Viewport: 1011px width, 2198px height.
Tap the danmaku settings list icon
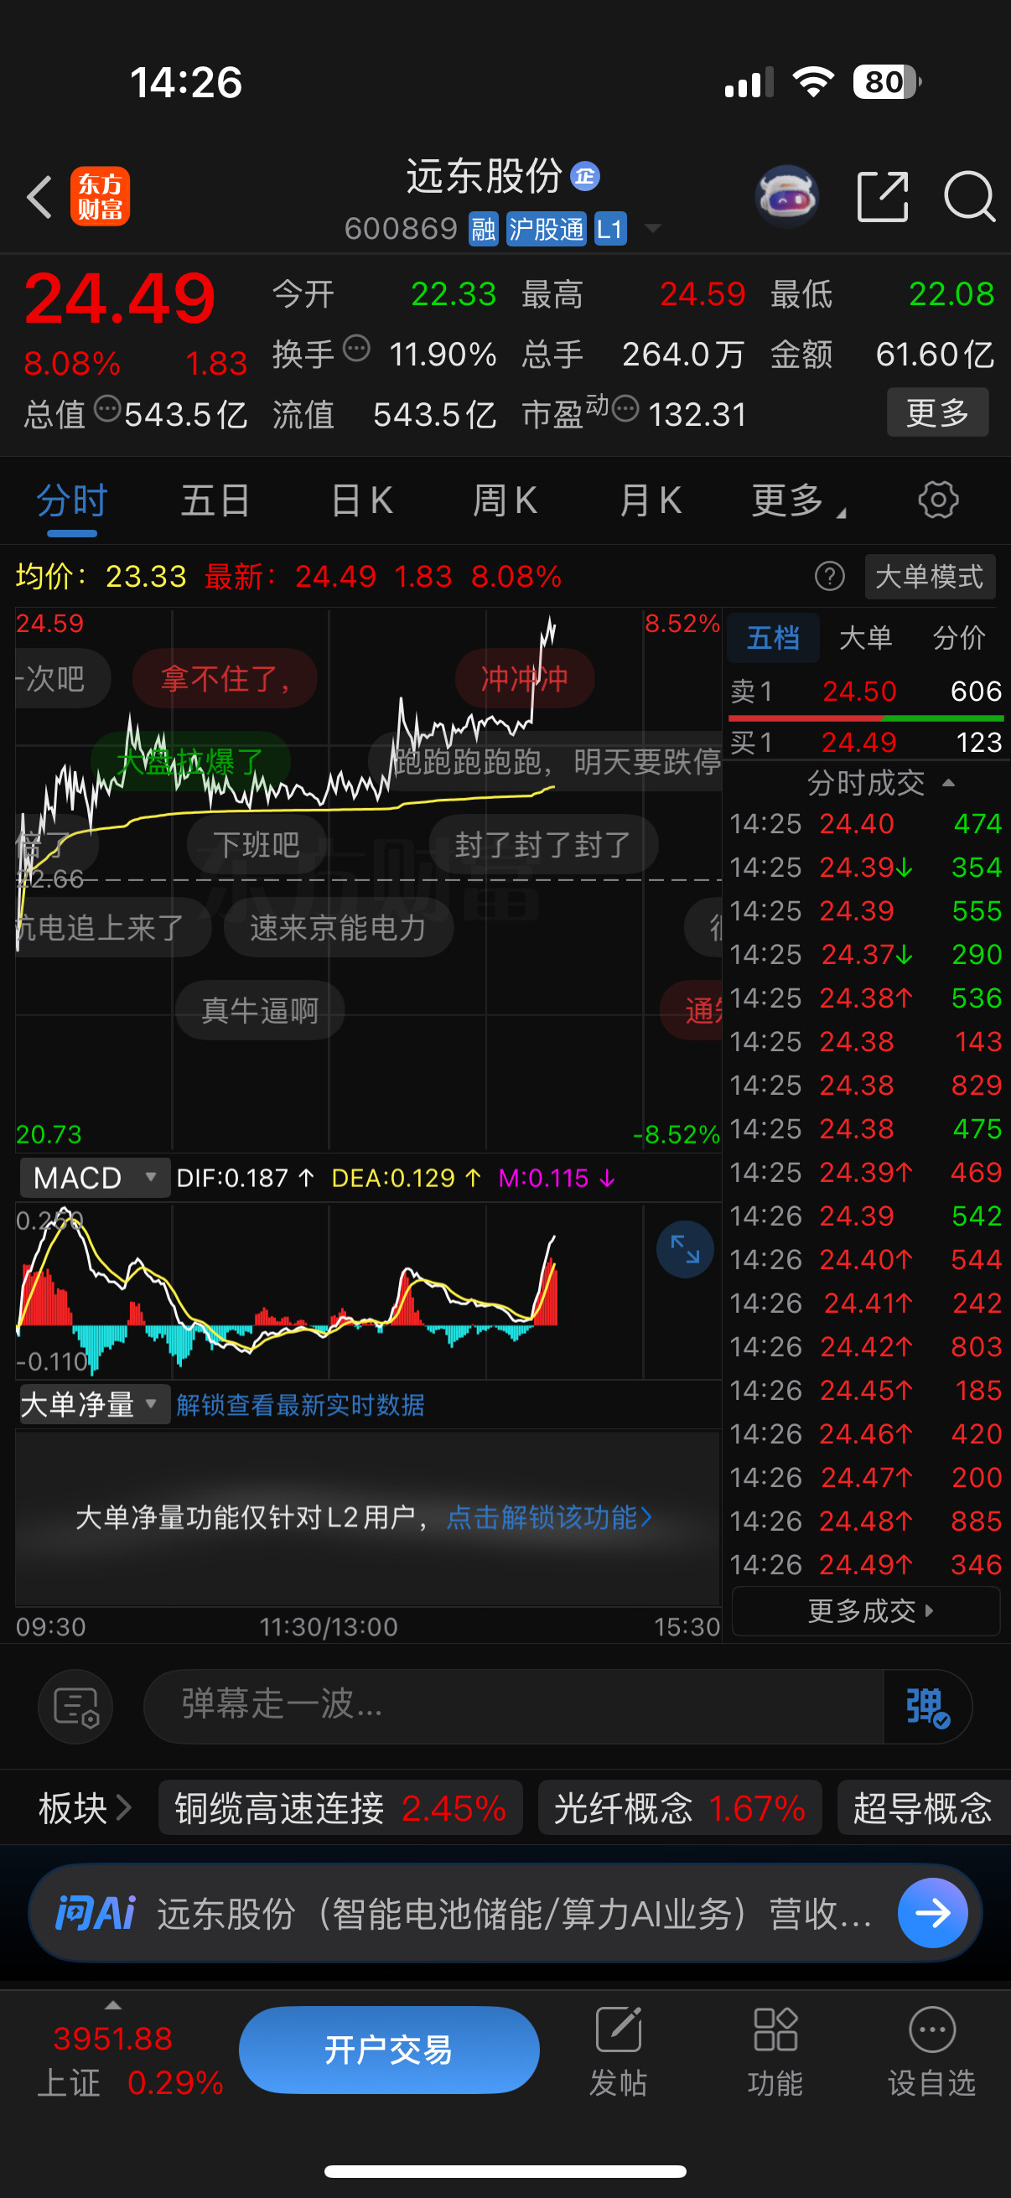(76, 1707)
